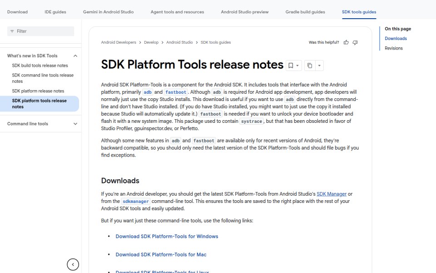Click the thumbs up helpful icon
Image resolution: width=436 pixels, height=273 pixels.
(346, 42)
